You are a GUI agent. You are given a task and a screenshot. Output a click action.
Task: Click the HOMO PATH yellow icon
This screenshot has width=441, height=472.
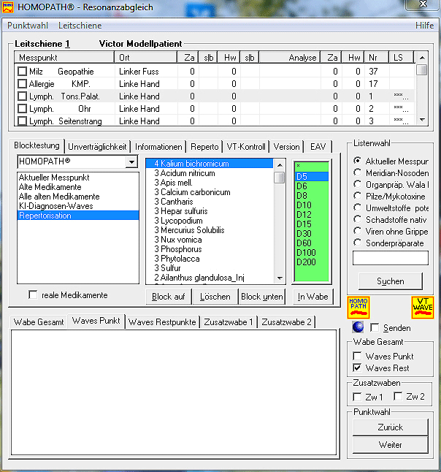point(358,307)
